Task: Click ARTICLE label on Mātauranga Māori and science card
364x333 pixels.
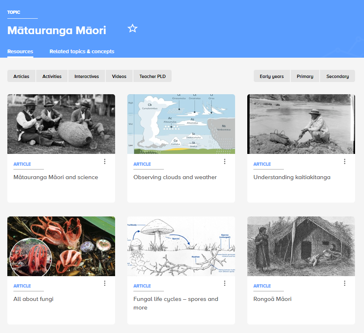Action: [22, 164]
